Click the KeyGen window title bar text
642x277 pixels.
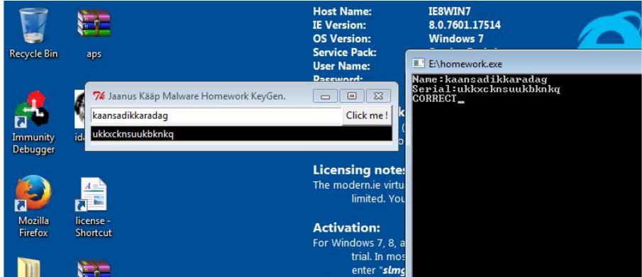197,96
